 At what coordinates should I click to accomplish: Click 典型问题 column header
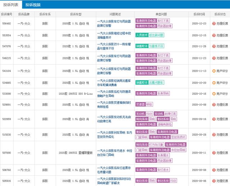[x=161, y=14]
